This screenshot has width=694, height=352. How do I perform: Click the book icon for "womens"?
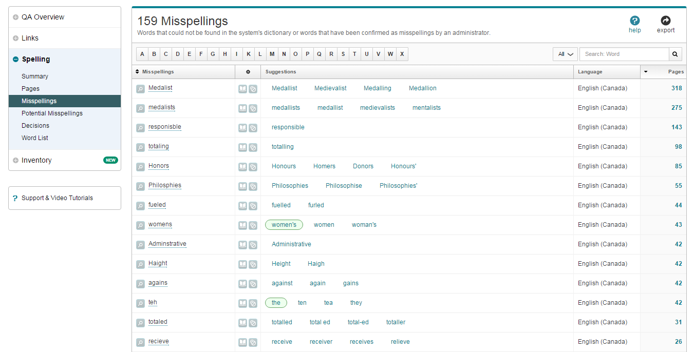tap(242, 225)
